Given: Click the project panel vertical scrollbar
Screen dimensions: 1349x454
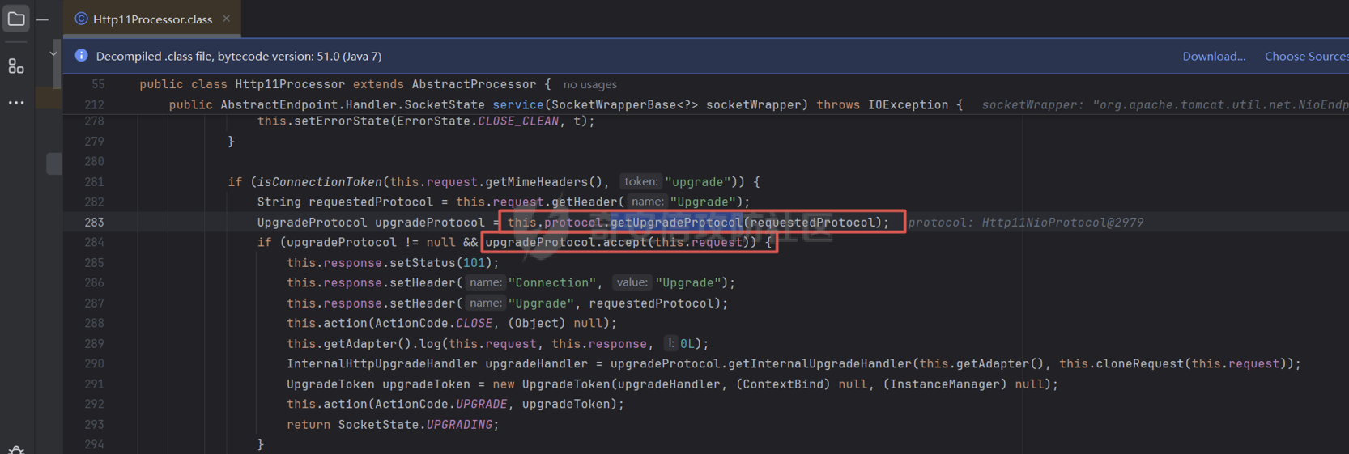Looking at the screenshot, I should [56, 65].
